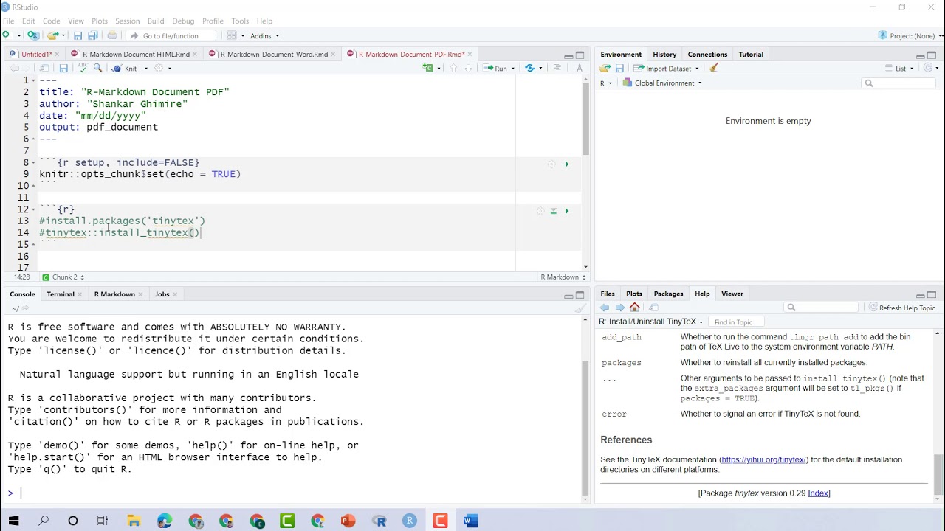Click the Knit button
This screenshot has height=531, width=945.
pos(125,69)
